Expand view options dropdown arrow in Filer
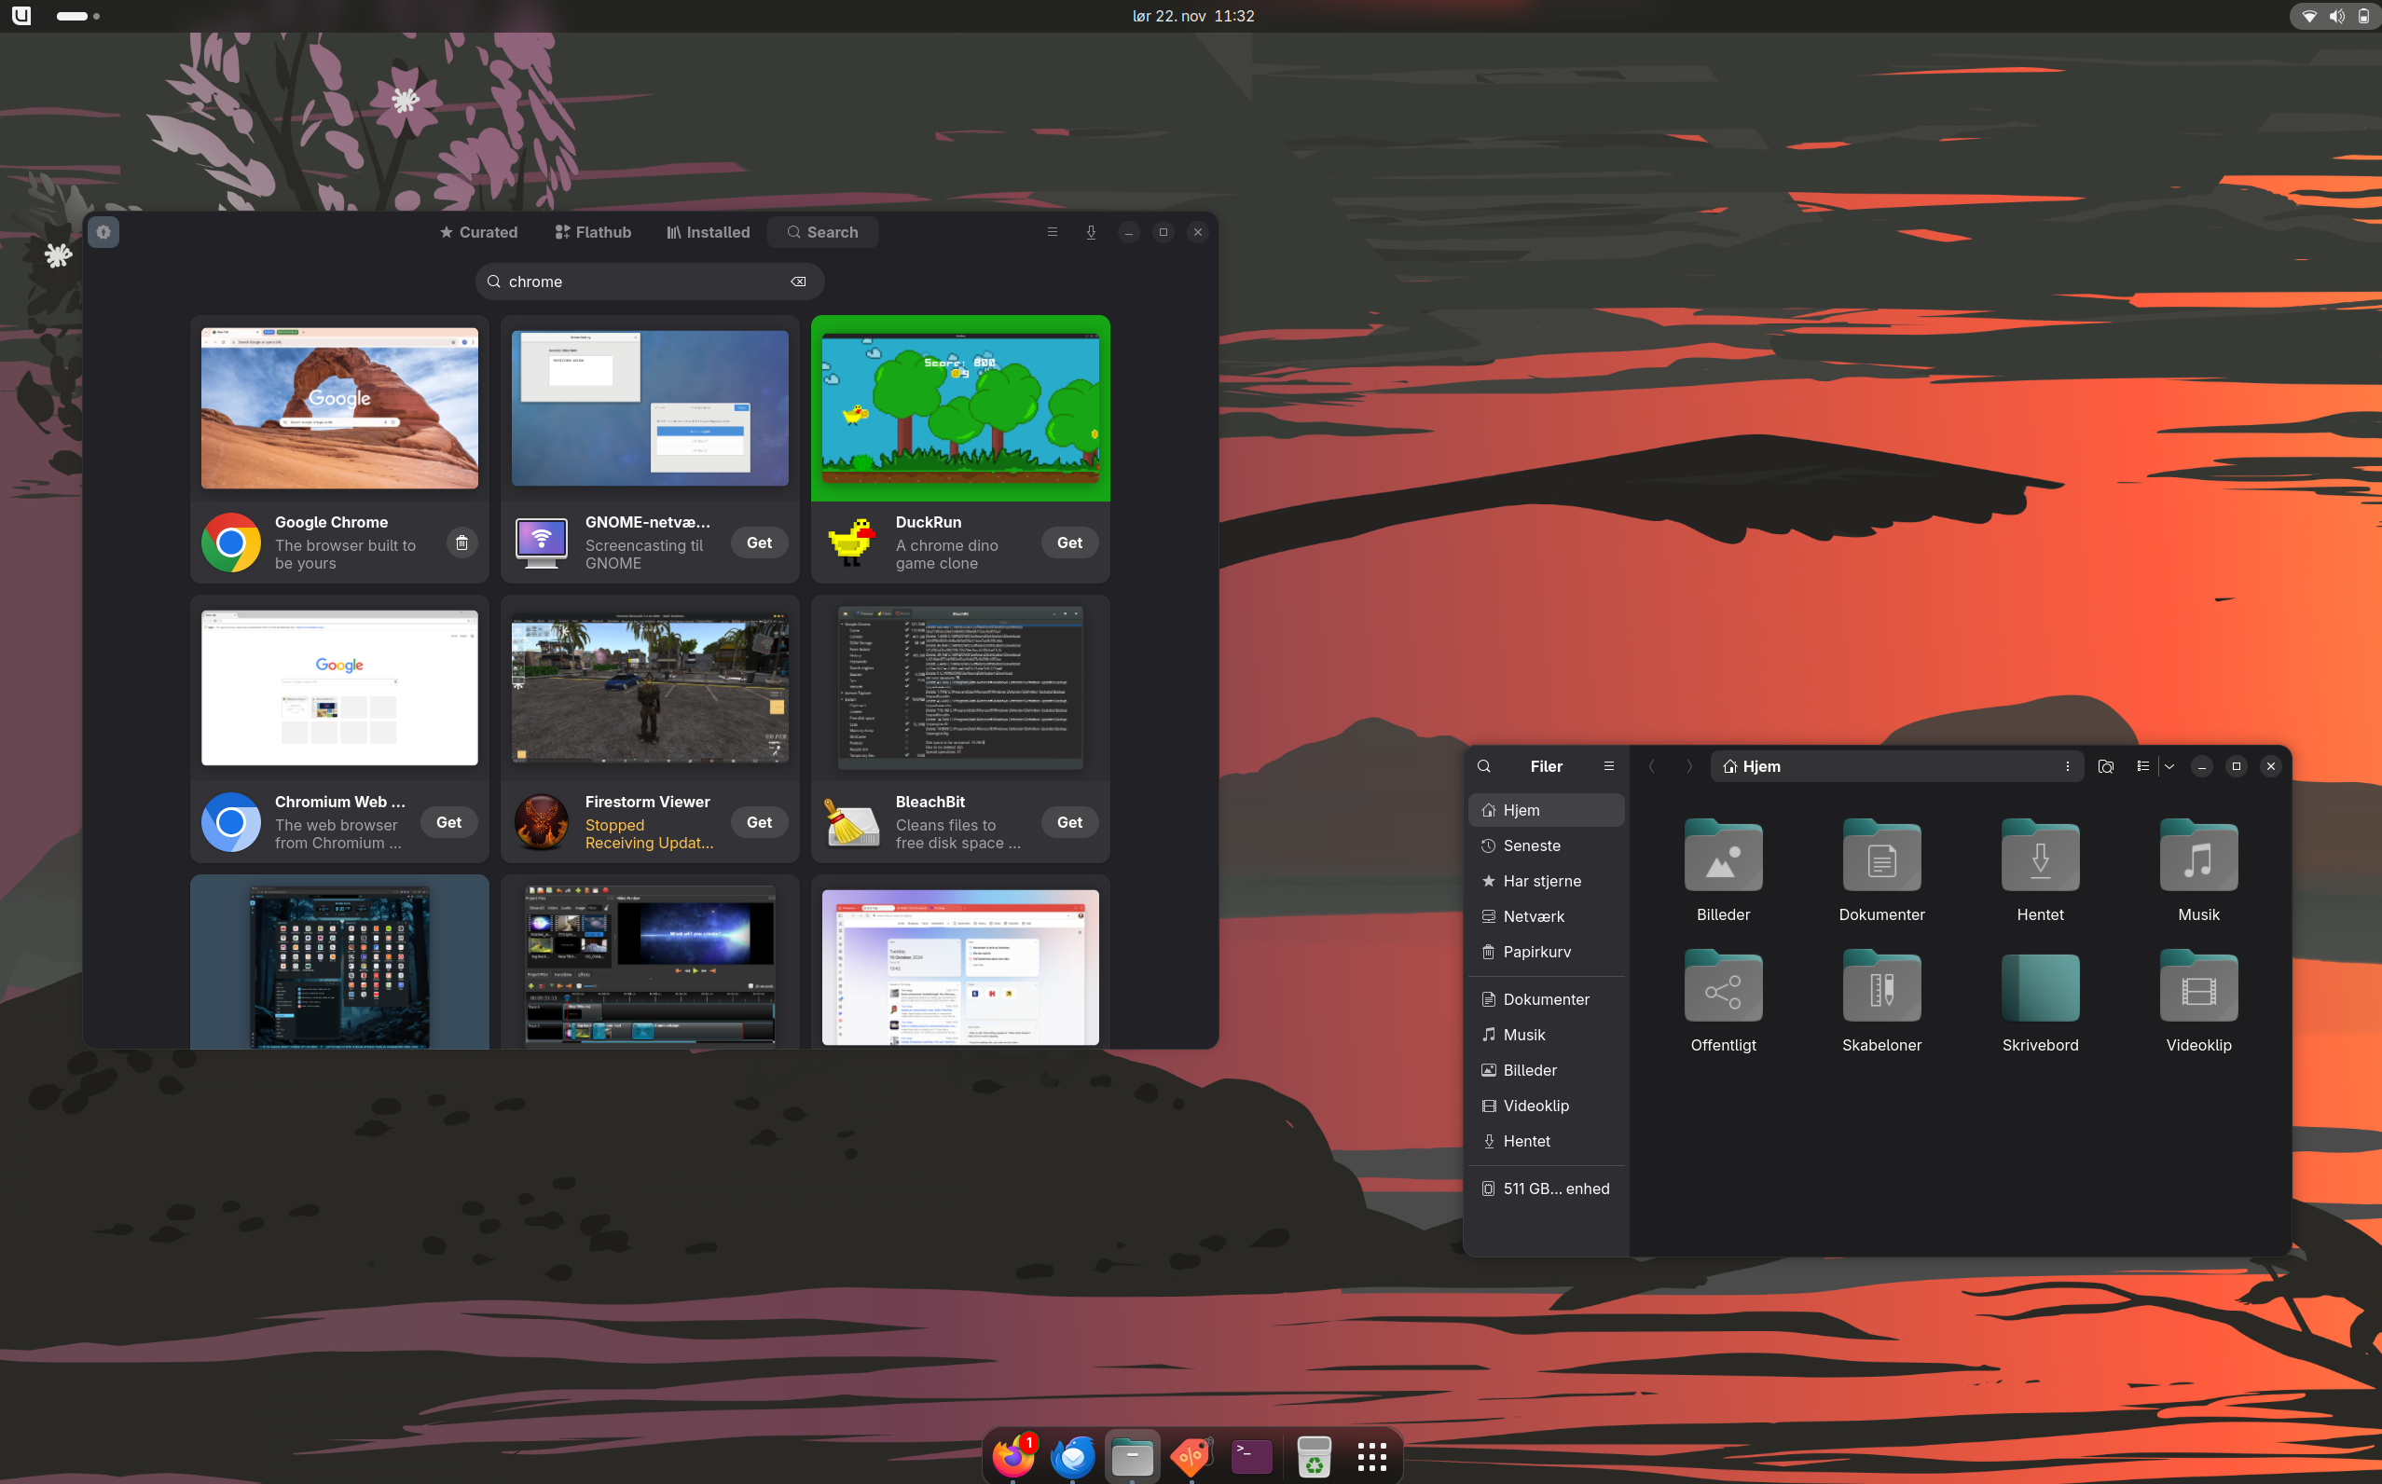 click(2169, 766)
